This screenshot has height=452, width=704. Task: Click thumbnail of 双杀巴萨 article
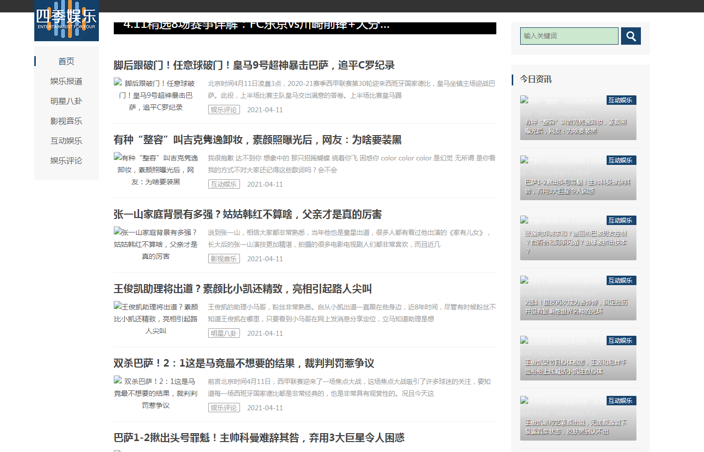(156, 393)
